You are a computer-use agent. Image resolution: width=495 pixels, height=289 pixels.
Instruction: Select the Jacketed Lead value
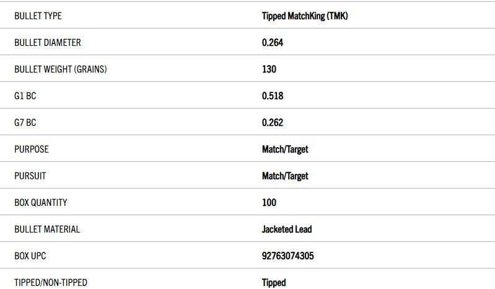[x=287, y=229]
